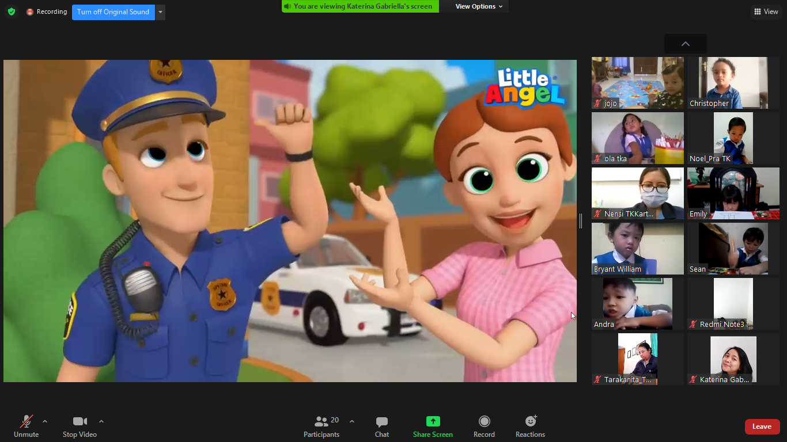Select Nensi TKKart's video thumbnail
This screenshot has width=787, height=442.
click(x=638, y=193)
